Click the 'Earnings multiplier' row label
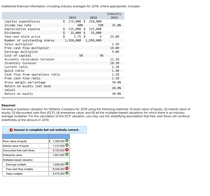The image size is (210, 196). [x=21, y=52]
